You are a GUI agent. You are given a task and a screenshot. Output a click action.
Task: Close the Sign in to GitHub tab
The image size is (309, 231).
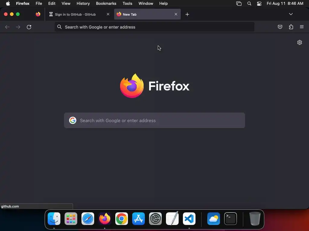click(108, 14)
